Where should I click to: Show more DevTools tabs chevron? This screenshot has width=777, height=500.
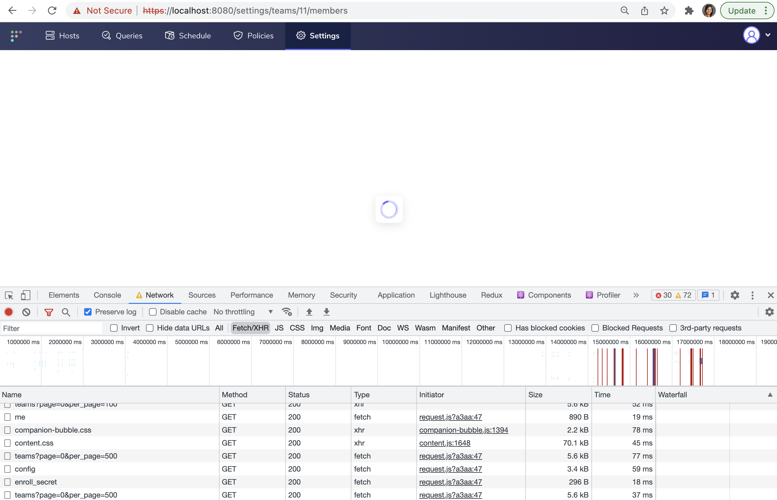(x=636, y=295)
